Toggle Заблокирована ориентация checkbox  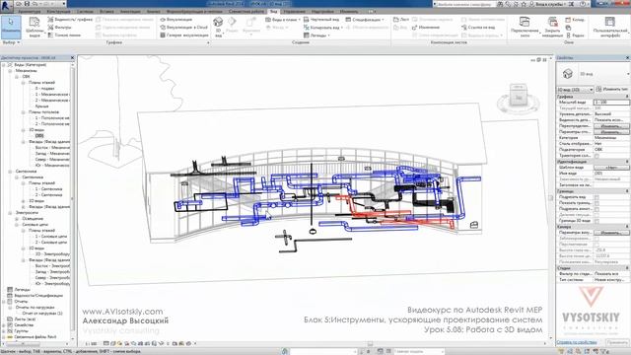(596, 239)
